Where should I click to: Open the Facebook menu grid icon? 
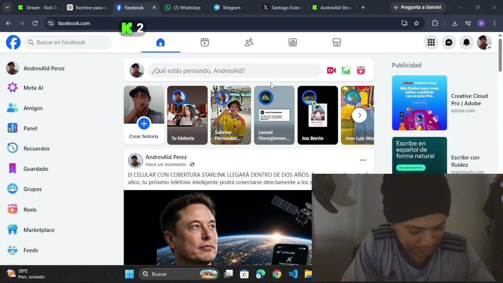(x=431, y=42)
